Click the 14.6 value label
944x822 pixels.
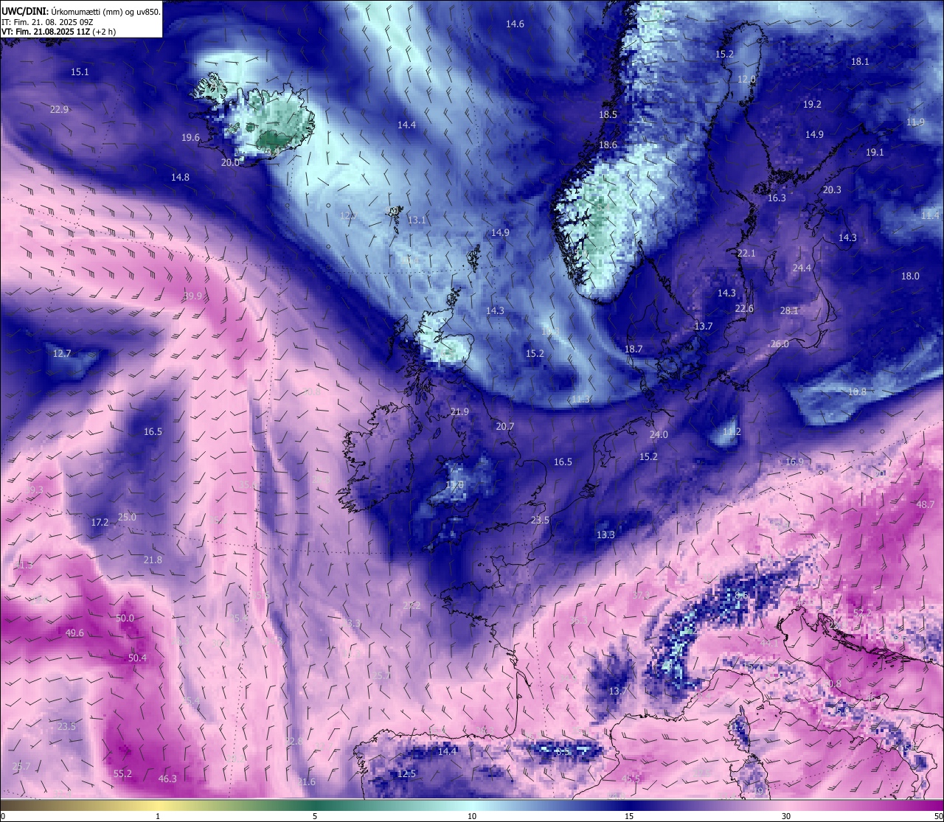515,24
